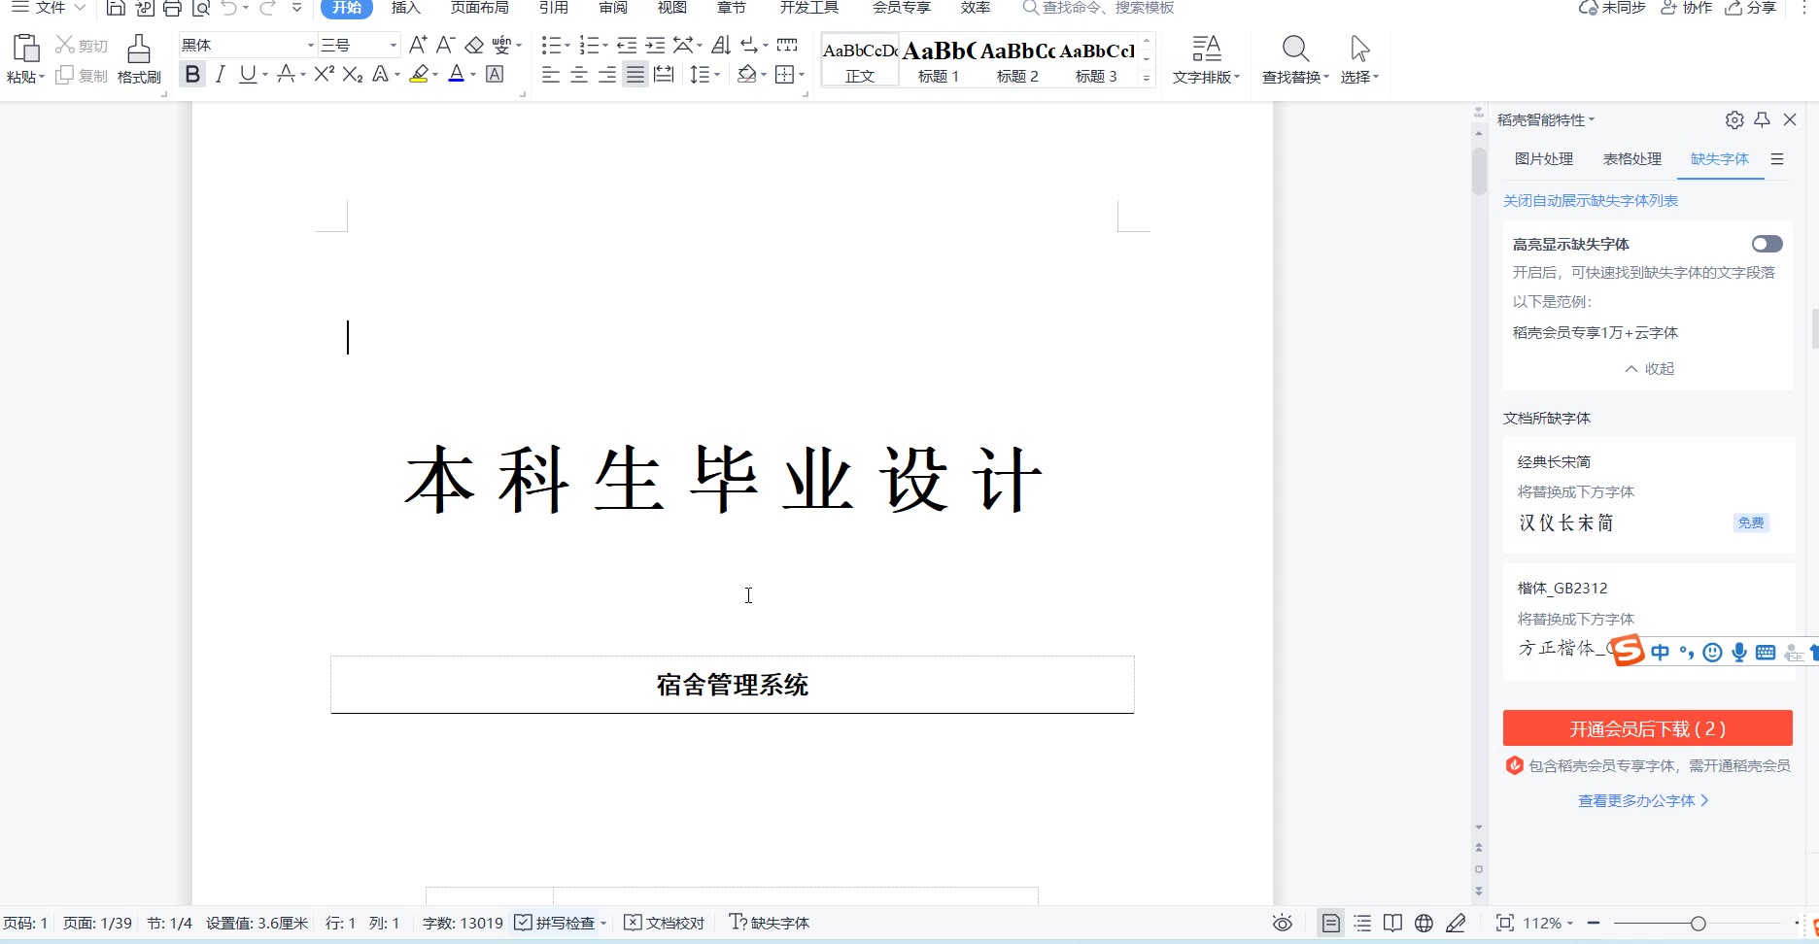
Task: Click the Save document icon
Action: click(116, 8)
